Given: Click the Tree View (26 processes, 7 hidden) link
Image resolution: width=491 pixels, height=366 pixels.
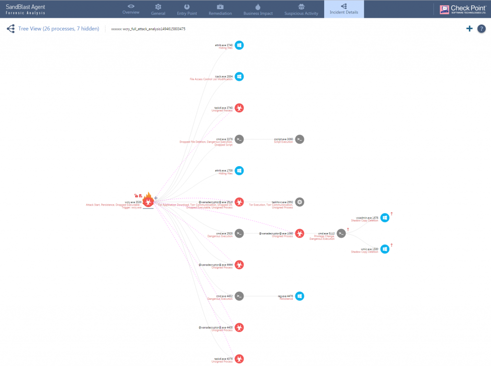Looking at the screenshot, I should 58,28.
